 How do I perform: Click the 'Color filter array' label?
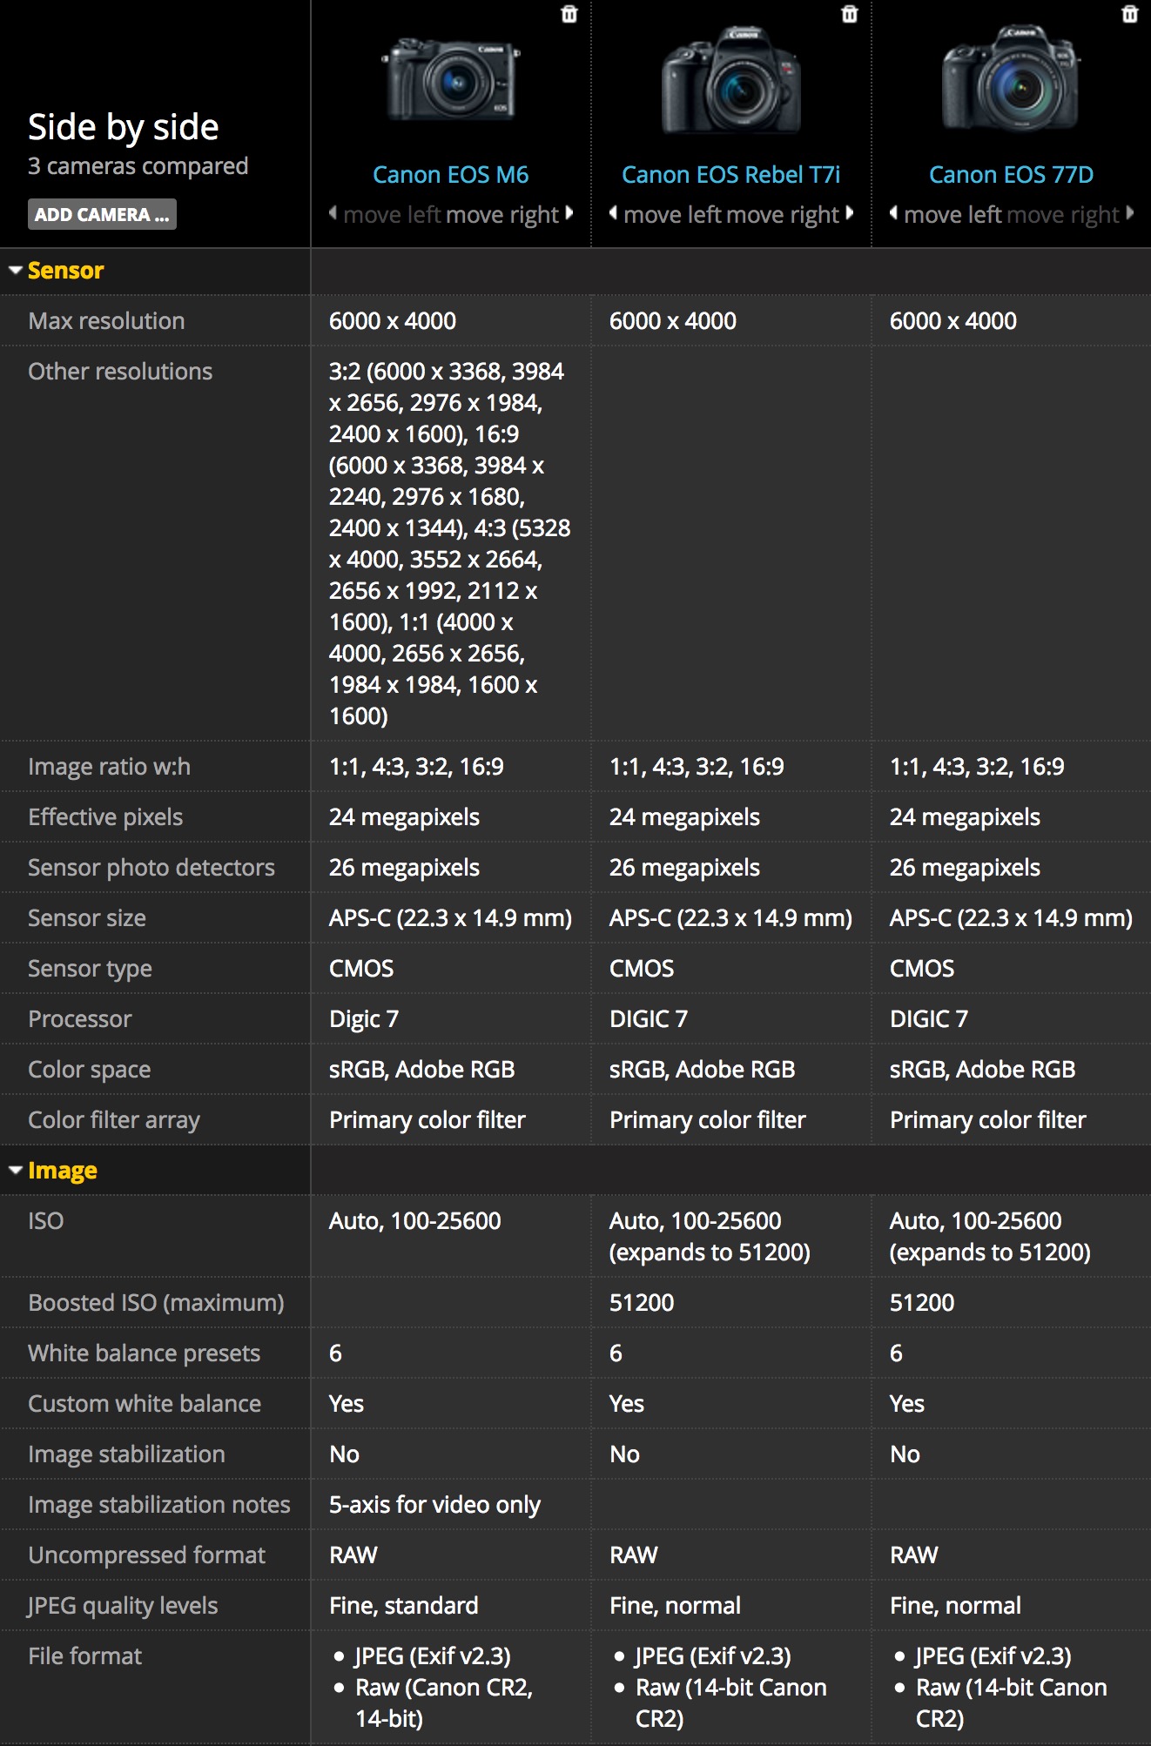click(114, 1120)
